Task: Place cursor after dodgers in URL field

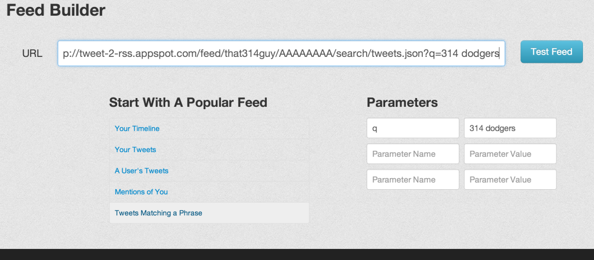Action: 499,54
